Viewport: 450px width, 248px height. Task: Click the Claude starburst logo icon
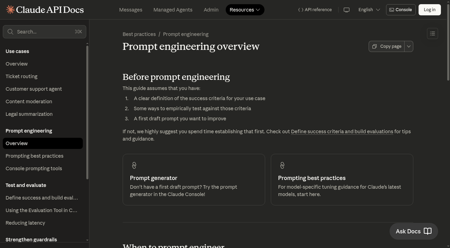coord(10,9)
